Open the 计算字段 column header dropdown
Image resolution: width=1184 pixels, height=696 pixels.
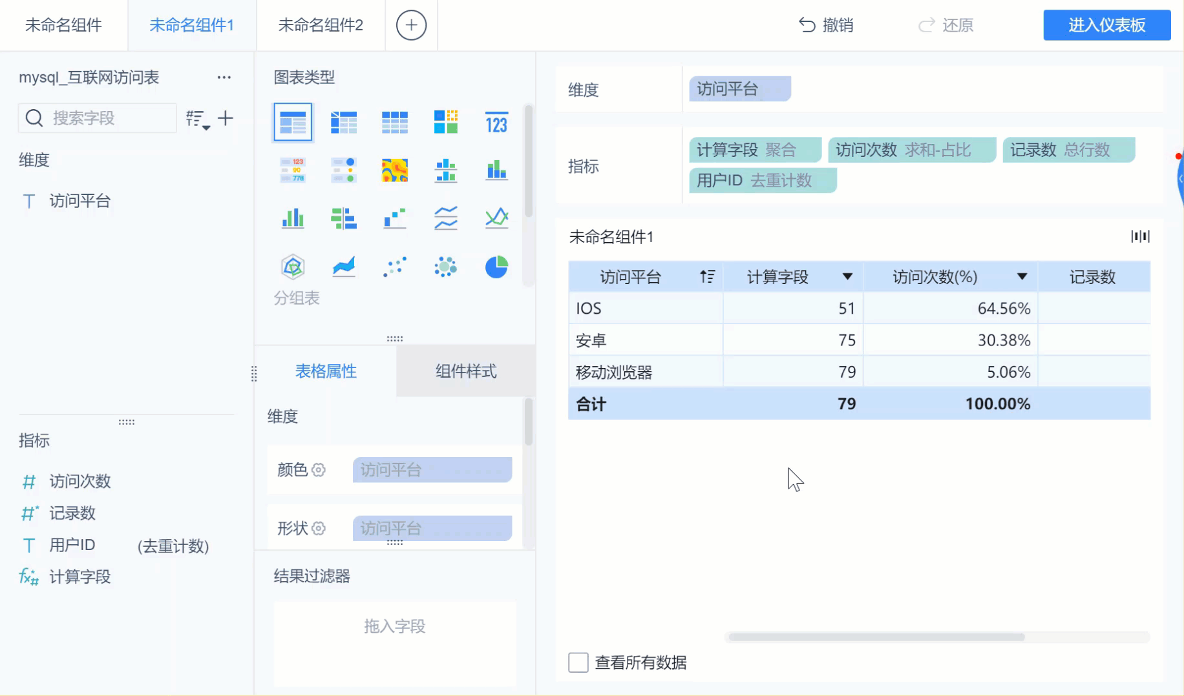[847, 277]
